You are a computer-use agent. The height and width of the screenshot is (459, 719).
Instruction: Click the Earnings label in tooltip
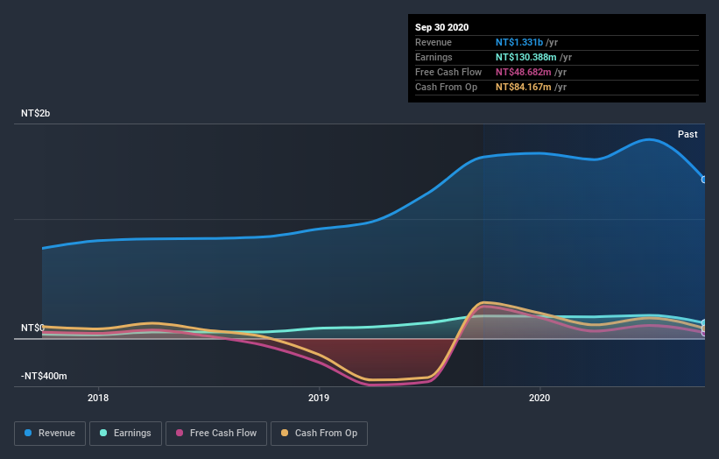point(434,57)
